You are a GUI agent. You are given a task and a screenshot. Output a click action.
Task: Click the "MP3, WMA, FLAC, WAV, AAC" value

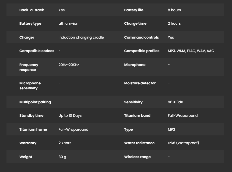click(191, 51)
